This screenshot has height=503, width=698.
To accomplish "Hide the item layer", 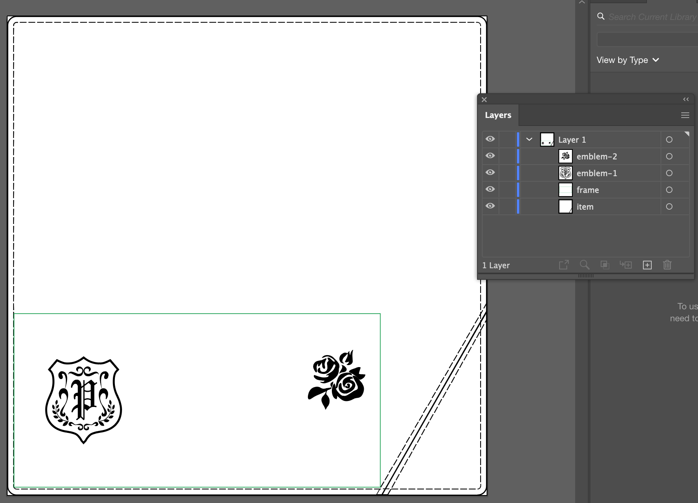I will point(490,206).
